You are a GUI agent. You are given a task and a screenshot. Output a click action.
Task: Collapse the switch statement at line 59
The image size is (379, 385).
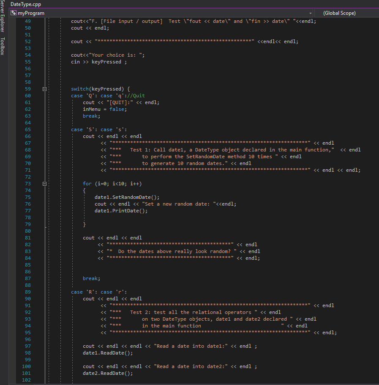coord(44,89)
